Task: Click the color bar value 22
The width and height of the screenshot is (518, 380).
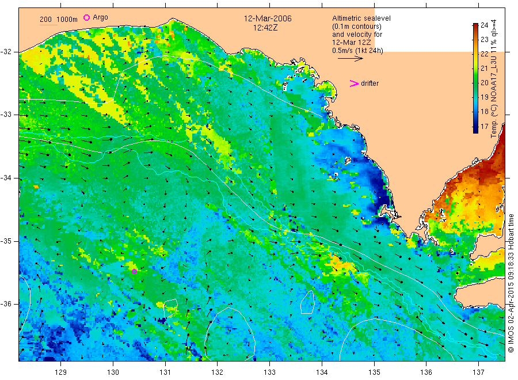Action: coord(484,54)
